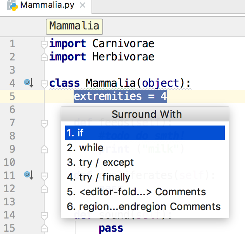This screenshot has height=234, width=245.
Task: Click the selected 'extremities = 4' code
Action: [120, 96]
